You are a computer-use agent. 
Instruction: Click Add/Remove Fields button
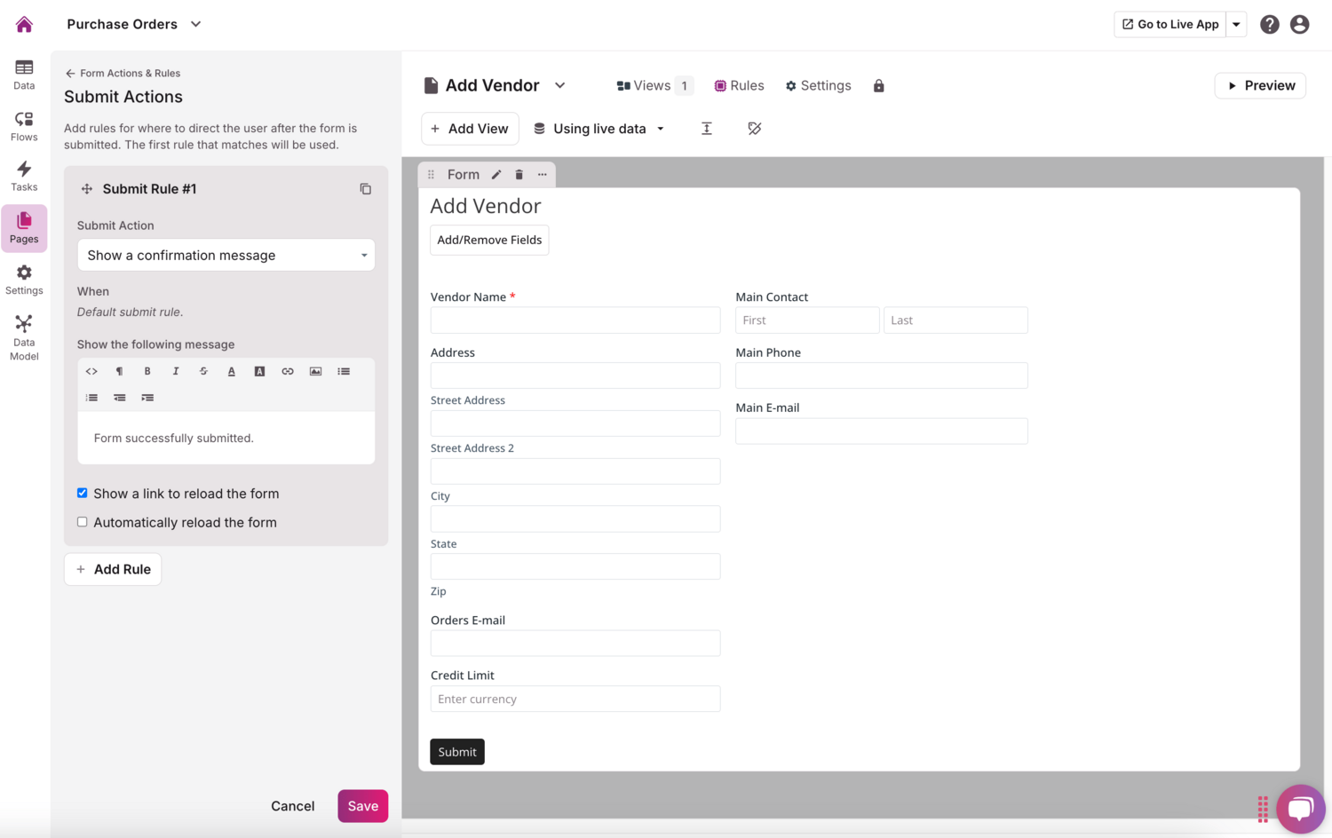489,240
